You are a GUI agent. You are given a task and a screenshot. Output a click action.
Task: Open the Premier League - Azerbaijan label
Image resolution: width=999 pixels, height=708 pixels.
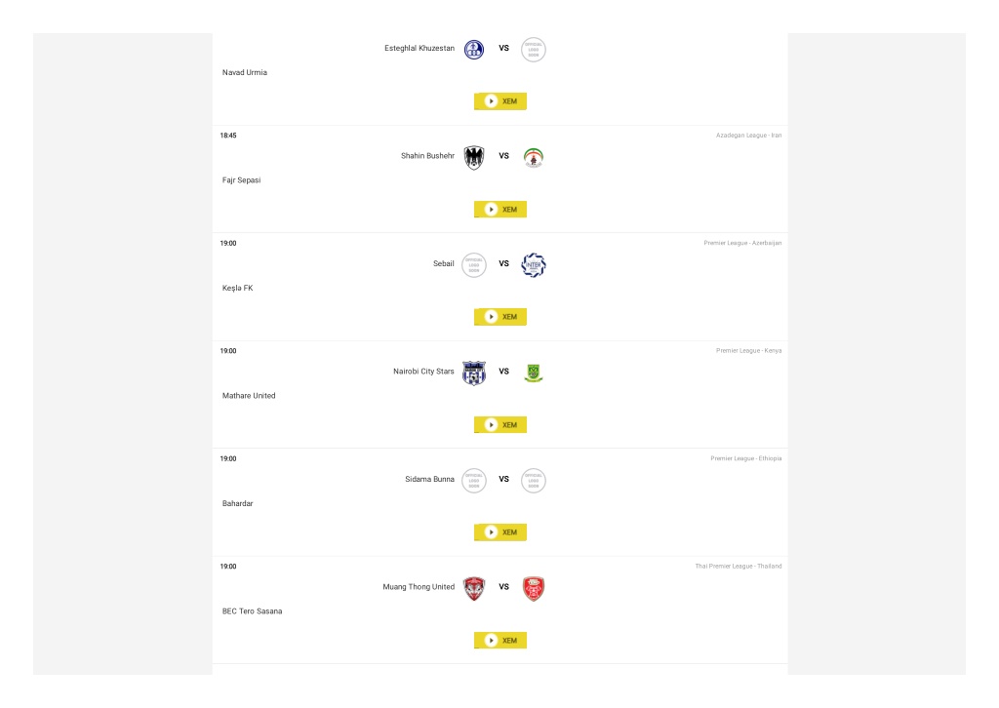(742, 243)
